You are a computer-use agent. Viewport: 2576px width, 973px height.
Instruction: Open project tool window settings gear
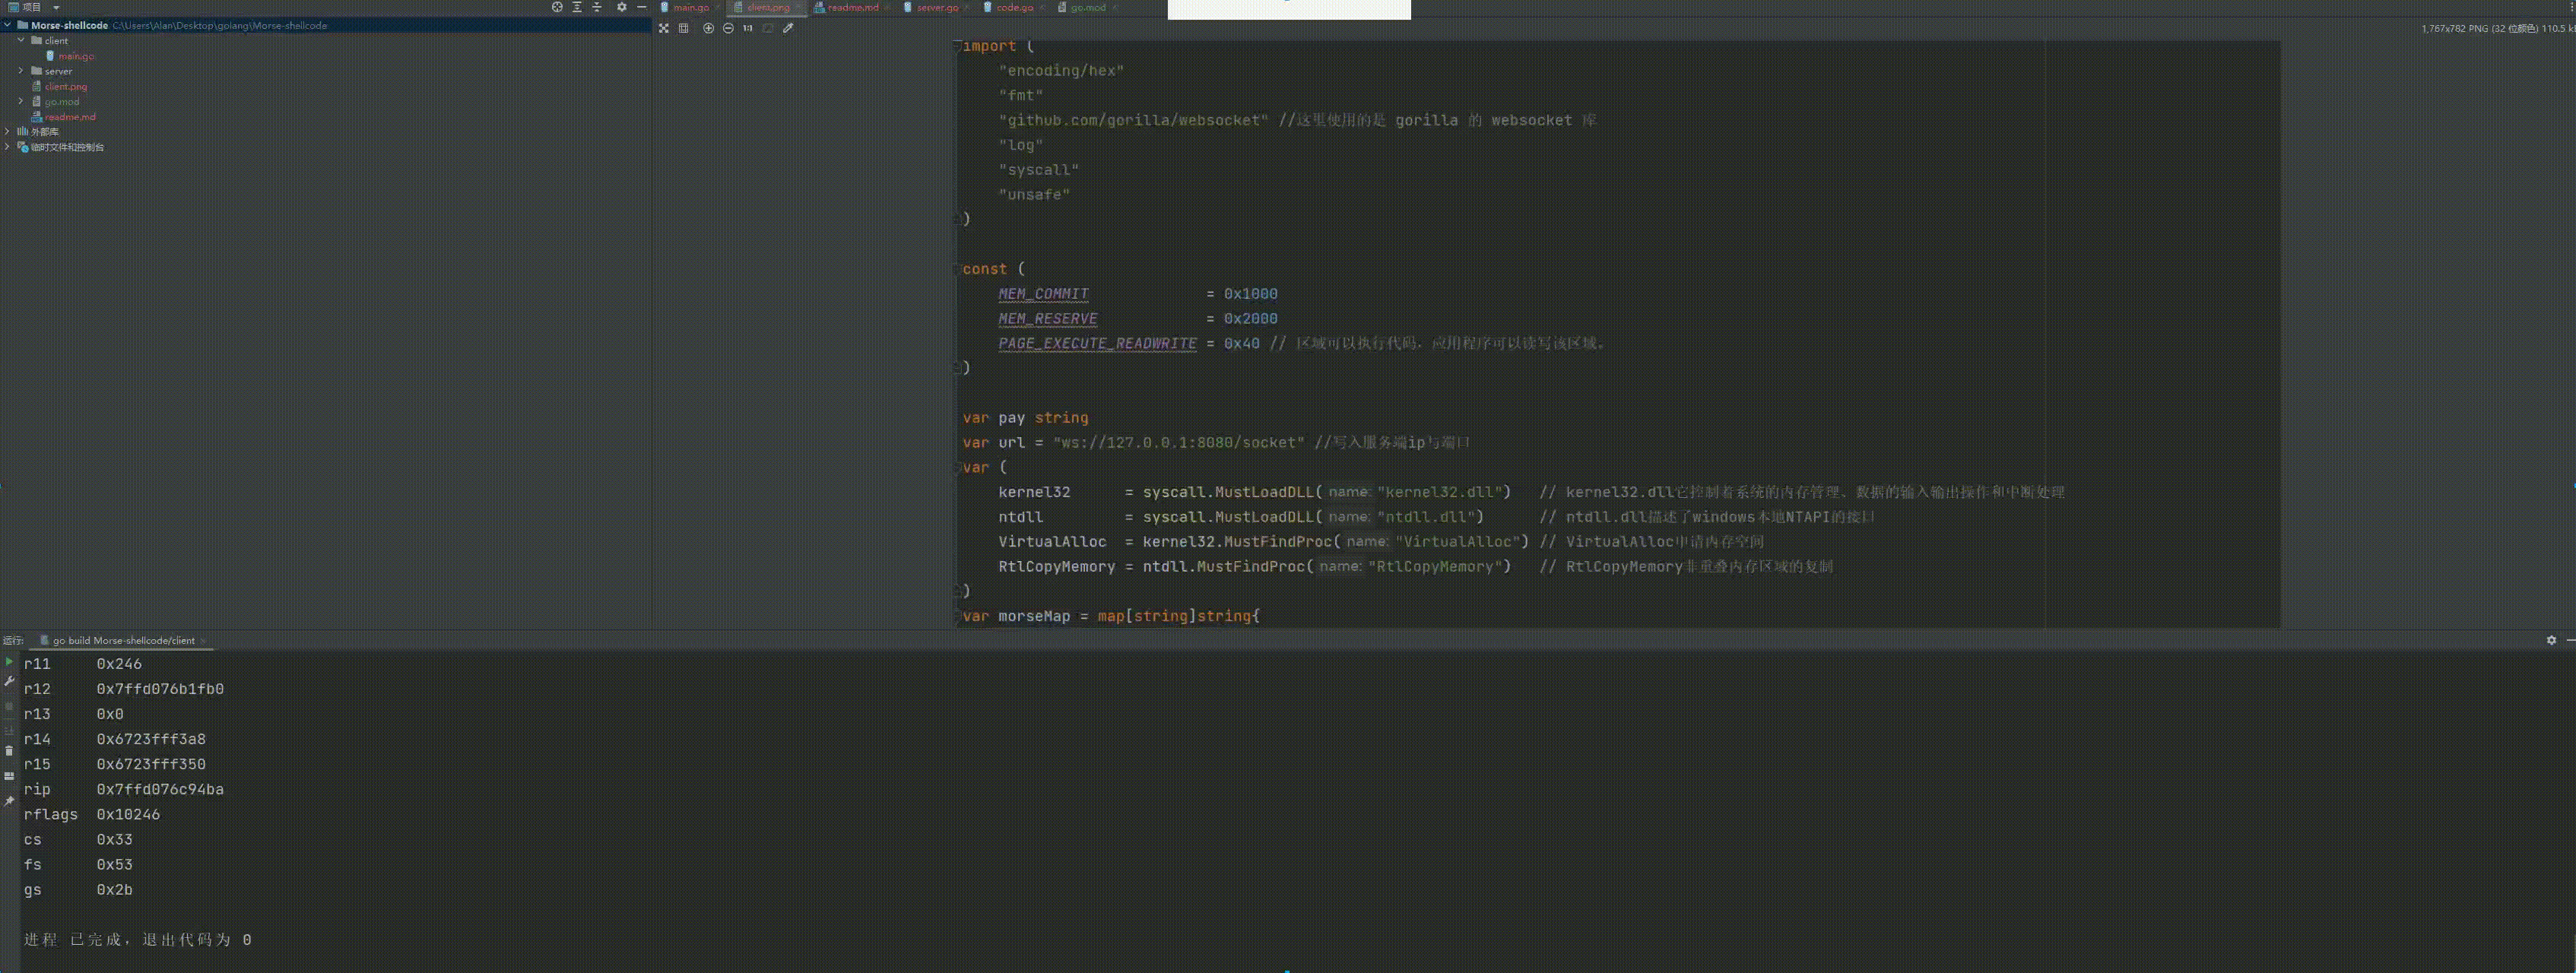tap(621, 7)
